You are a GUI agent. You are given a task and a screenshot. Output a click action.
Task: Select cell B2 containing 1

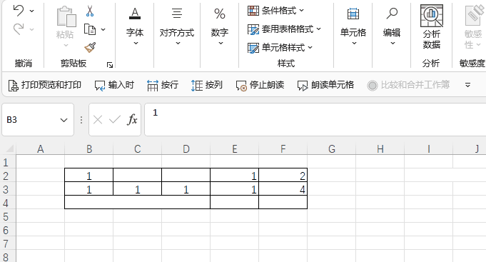89,175
